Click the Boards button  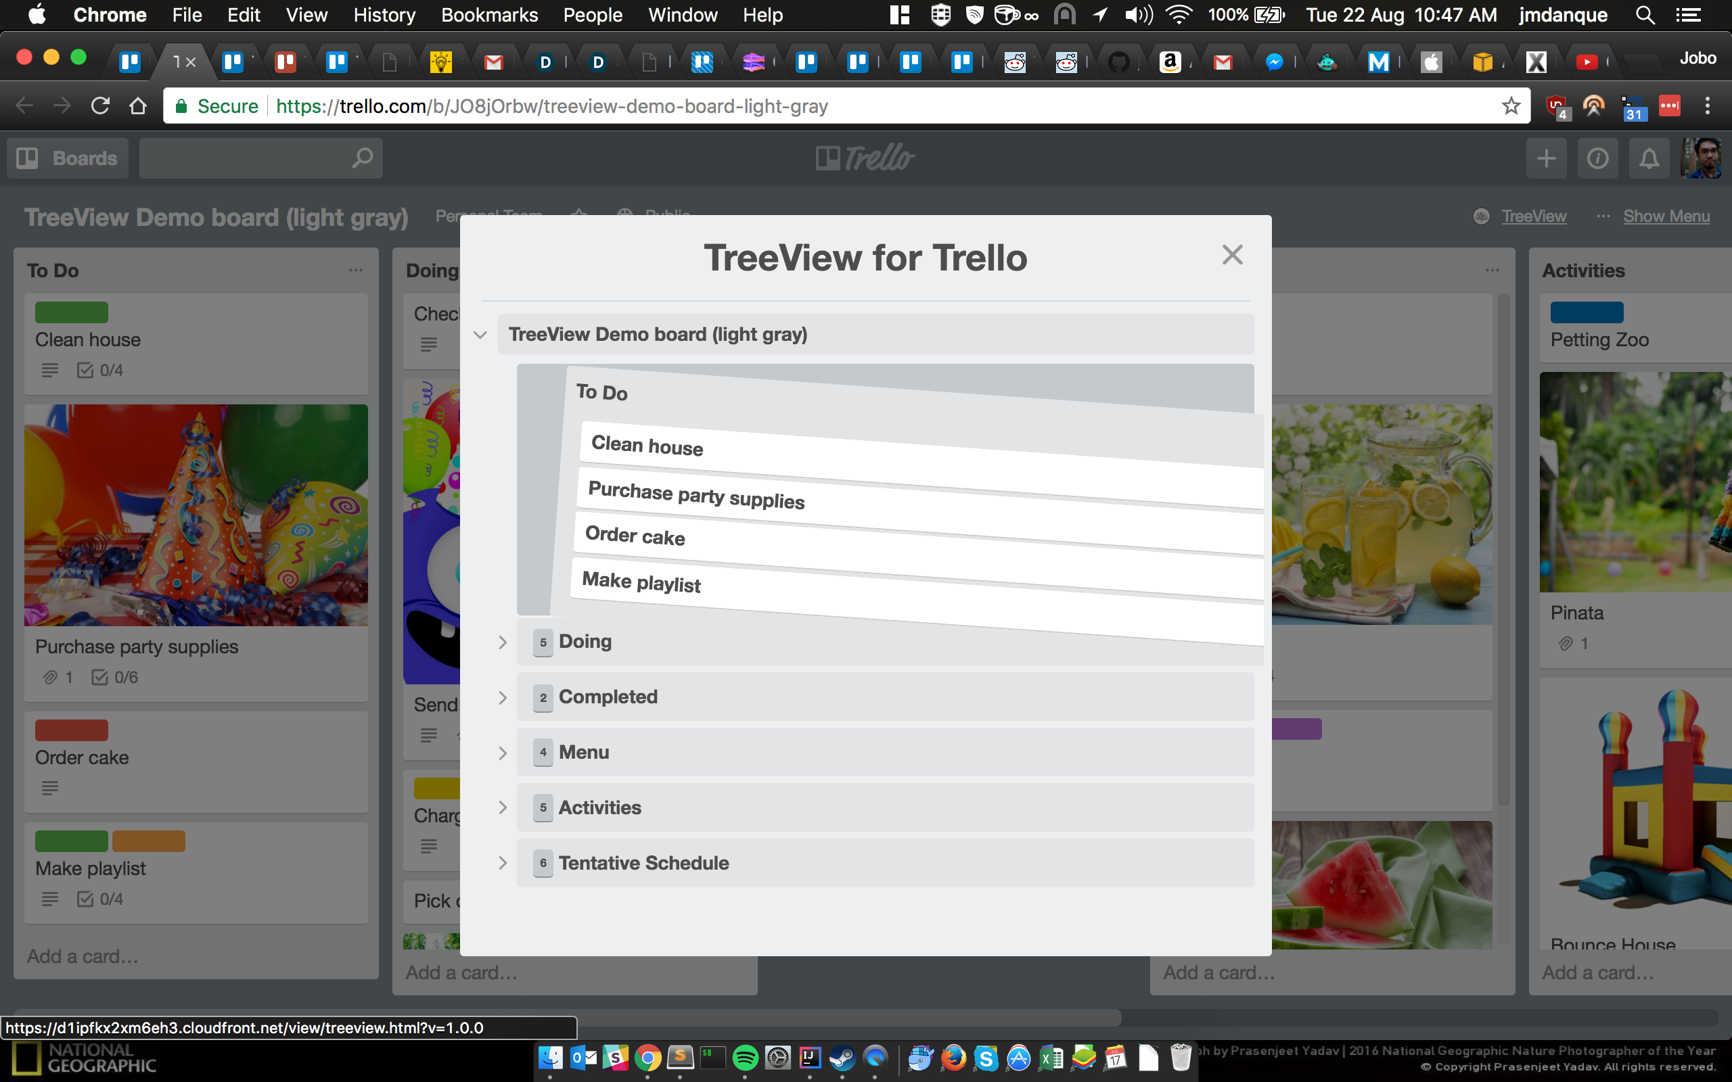(68, 158)
